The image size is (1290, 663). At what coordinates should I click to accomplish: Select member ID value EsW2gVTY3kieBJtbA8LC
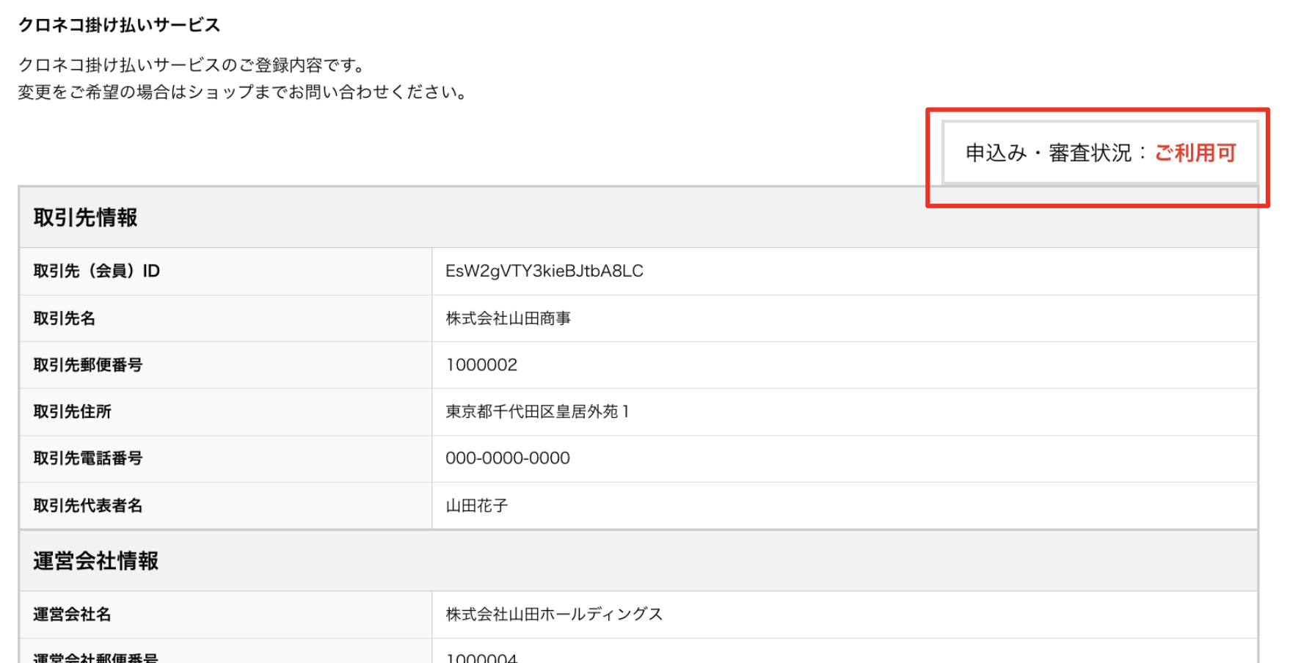tap(544, 271)
